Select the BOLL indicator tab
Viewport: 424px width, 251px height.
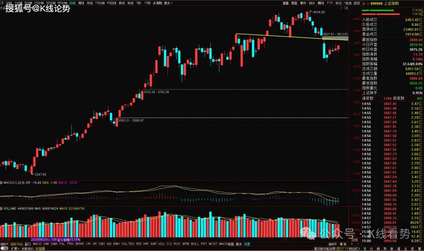tap(195, 244)
